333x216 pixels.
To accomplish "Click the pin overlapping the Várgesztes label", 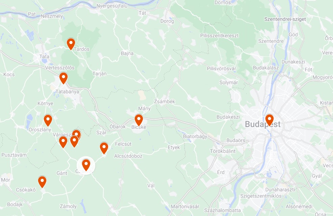I will click(76, 134).
